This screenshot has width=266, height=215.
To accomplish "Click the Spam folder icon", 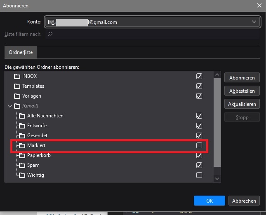I will (x=22, y=165).
